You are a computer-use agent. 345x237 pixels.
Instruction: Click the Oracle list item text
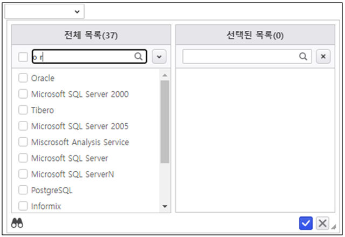click(43, 78)
